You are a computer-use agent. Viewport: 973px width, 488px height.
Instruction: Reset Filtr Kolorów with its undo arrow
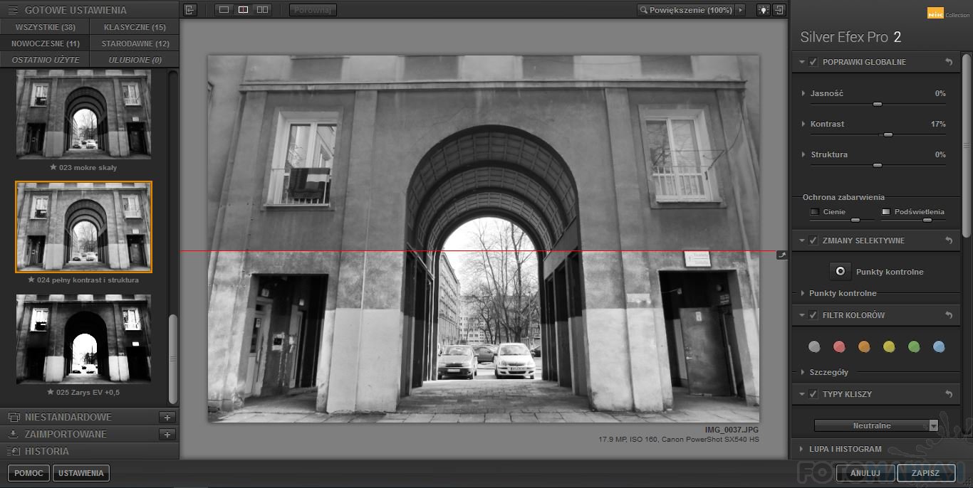pyautogui.click(x=948, y=315)
